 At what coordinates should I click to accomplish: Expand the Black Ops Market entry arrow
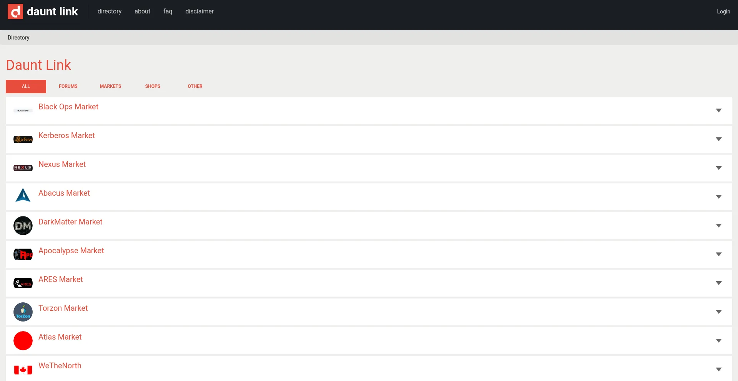pos(718,111)
